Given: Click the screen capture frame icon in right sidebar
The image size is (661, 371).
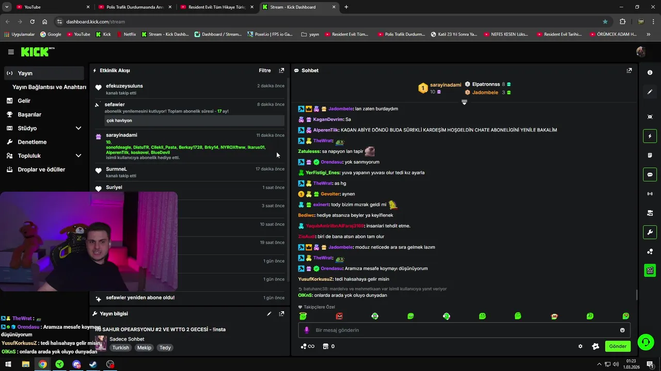Looking at the screenshot, I should 650,117.
